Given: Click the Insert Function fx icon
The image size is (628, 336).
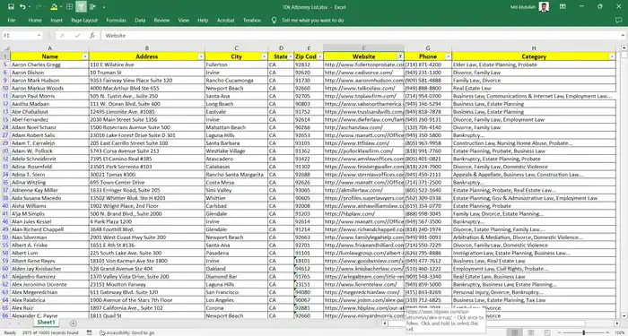Looking at the screenshot, I should [92, 36].
